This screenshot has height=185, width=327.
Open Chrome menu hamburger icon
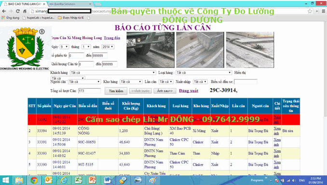pyautogui.click(x=323, y=11)
